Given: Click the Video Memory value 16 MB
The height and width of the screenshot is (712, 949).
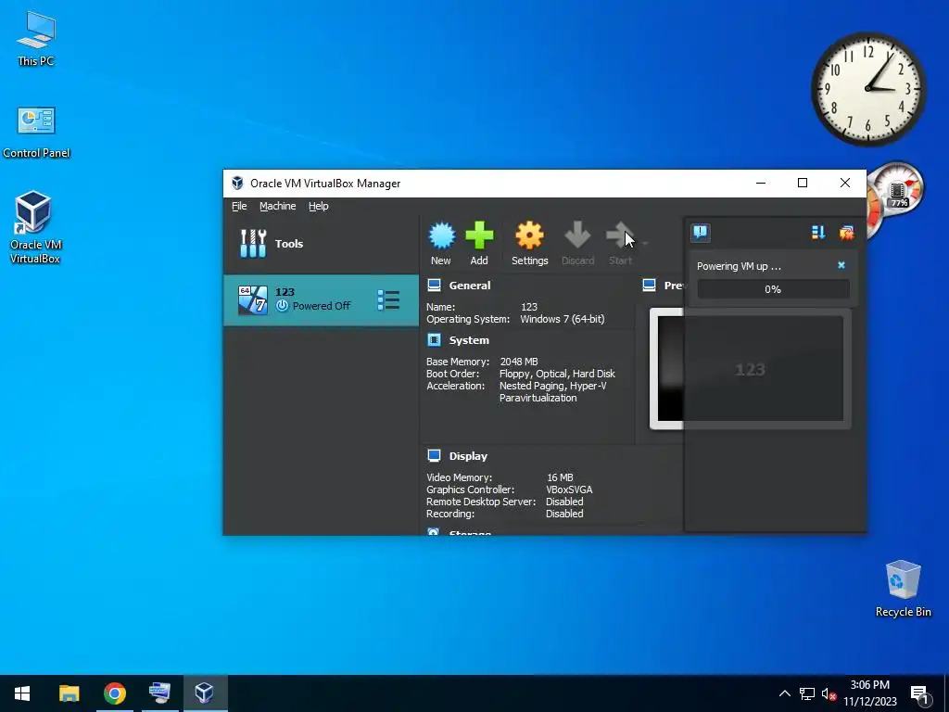Looking at the screenshot, I should 560,477.
